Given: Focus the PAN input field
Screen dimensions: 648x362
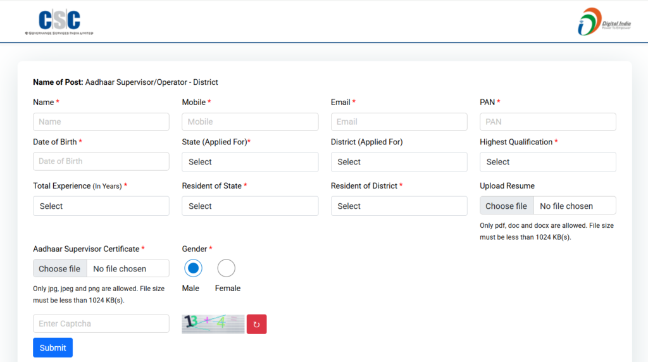Looking at the screenshot, I should click(x=547, y=122).
